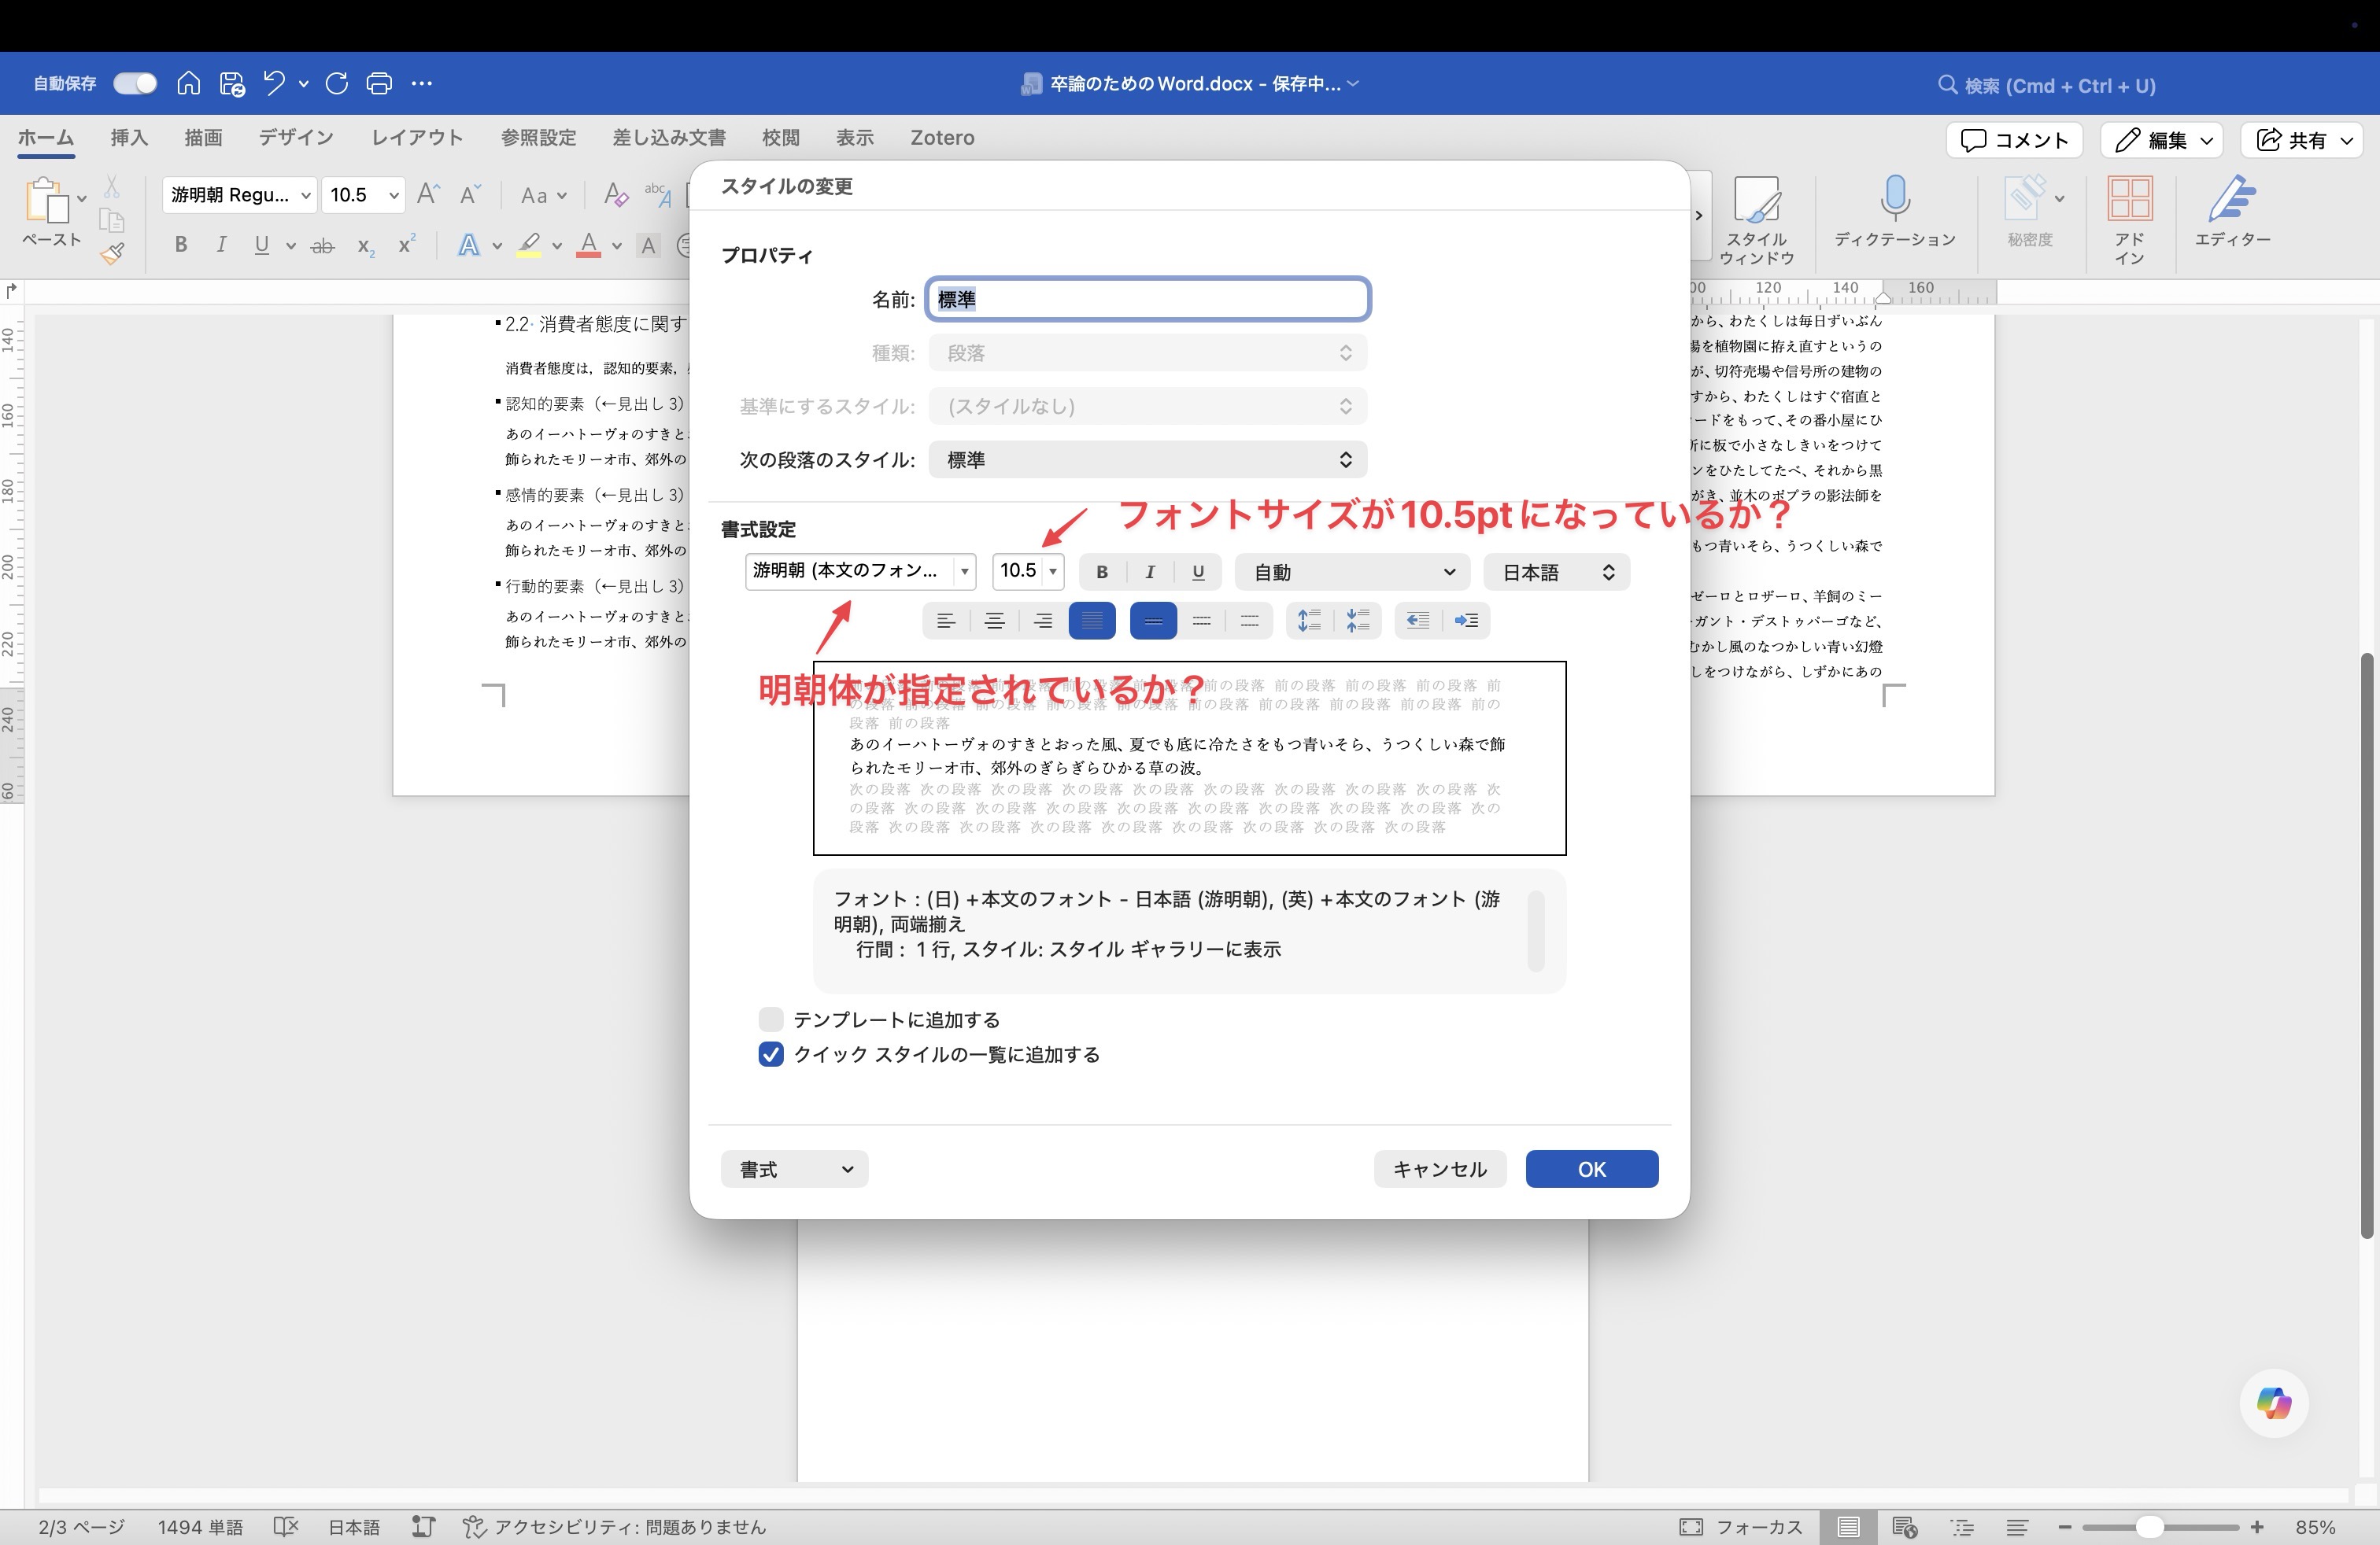Uncheck クイック スタイルの一覧に追加する
The height and width of the screenshot is (1545, 2380).
click(x=770, y=1054)
